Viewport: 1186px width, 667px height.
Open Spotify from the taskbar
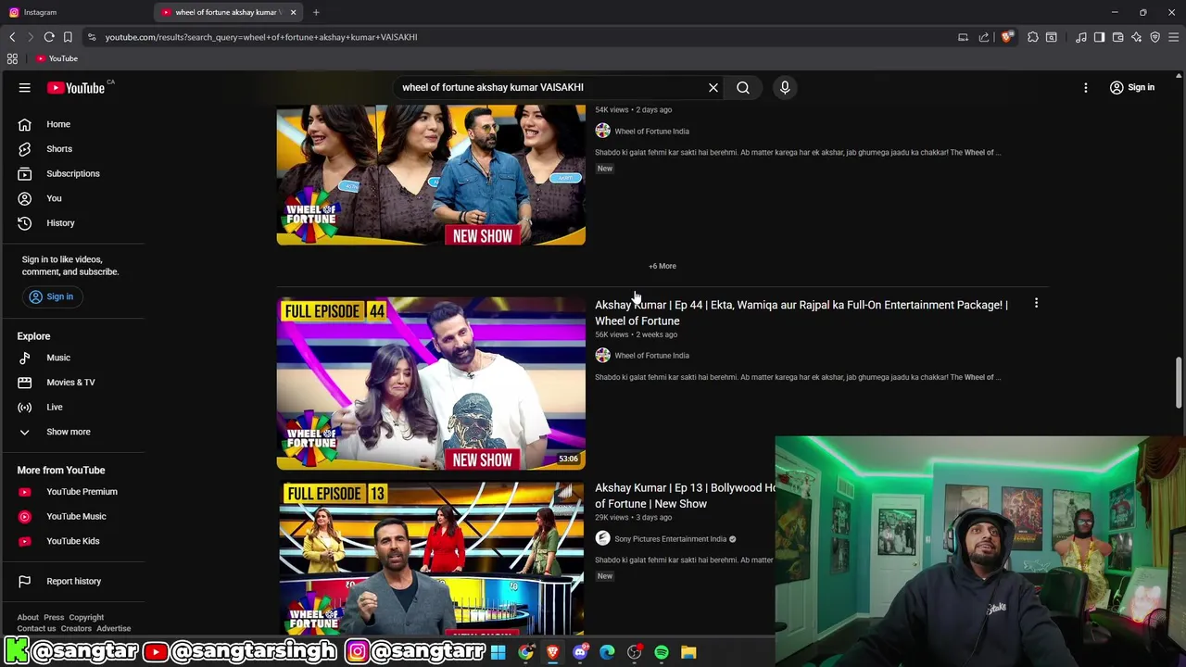pos(662,652)
